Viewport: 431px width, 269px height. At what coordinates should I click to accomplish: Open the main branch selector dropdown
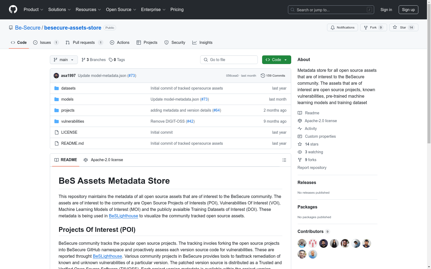coord(64,60)
